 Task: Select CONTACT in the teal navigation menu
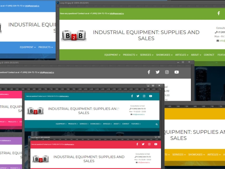click(126, 124)
